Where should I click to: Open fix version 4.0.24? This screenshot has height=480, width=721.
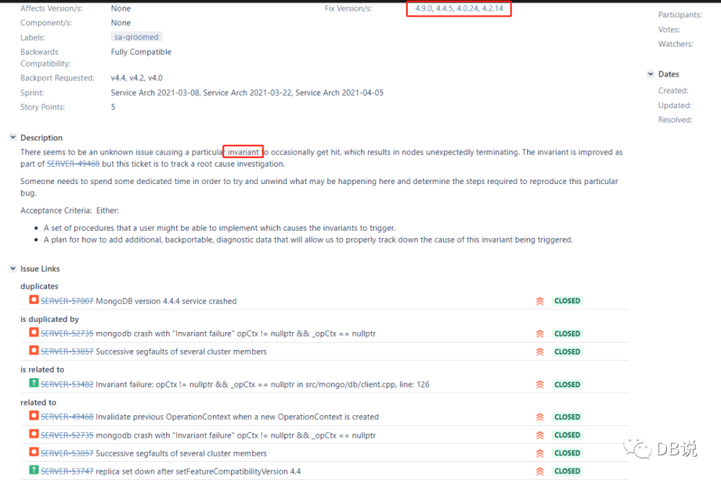pos(467,8)
